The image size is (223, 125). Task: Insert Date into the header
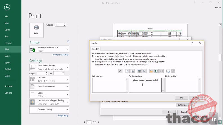[x=139, y=71]
